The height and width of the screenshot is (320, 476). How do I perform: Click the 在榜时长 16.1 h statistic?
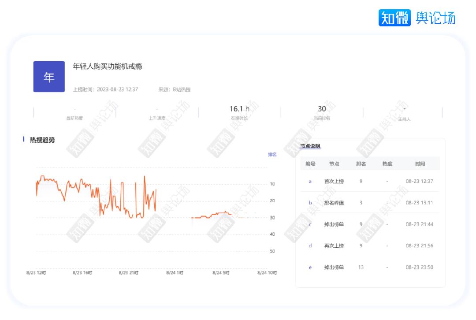tap(239, 112)
